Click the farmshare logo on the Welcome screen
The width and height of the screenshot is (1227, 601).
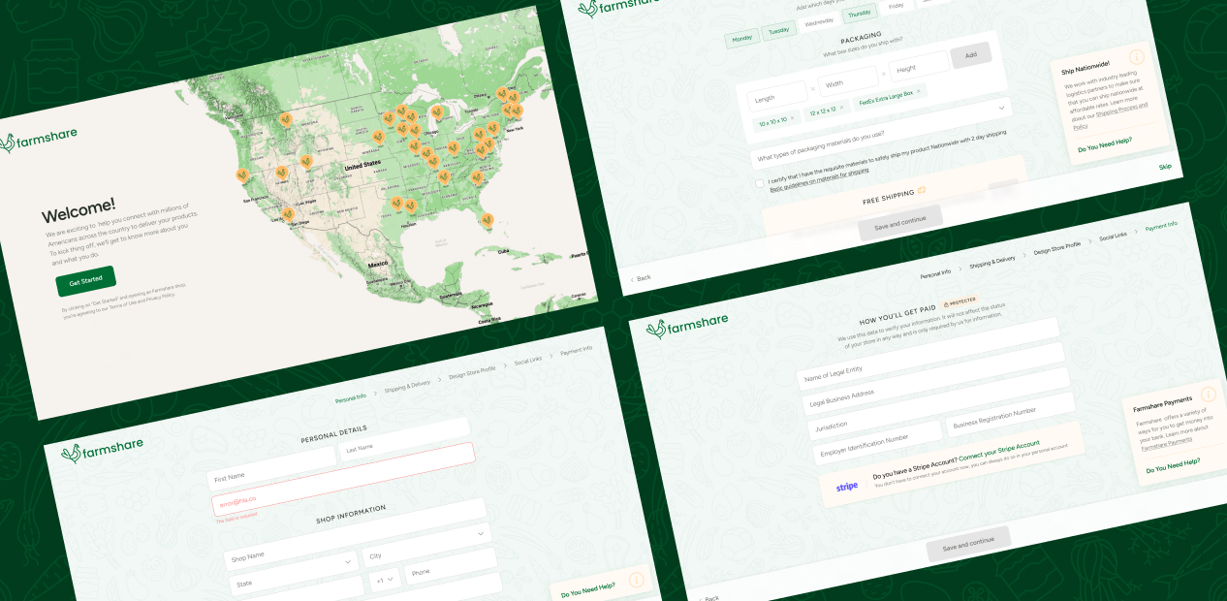coord(39,142)
